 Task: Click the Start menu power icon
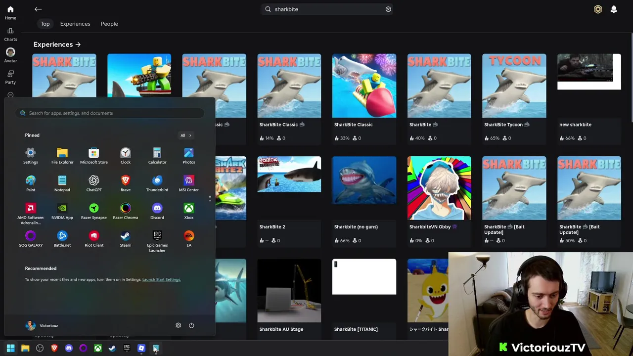[x=191, y=325]
